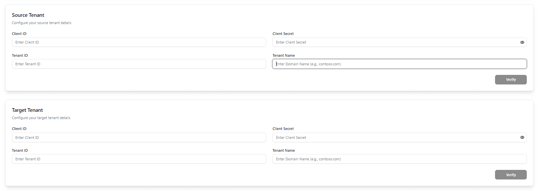Verify the Target Tenant credentials

point(511,175)
